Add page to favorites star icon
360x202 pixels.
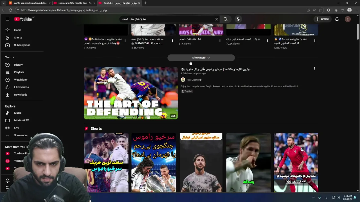coord(320,10)
